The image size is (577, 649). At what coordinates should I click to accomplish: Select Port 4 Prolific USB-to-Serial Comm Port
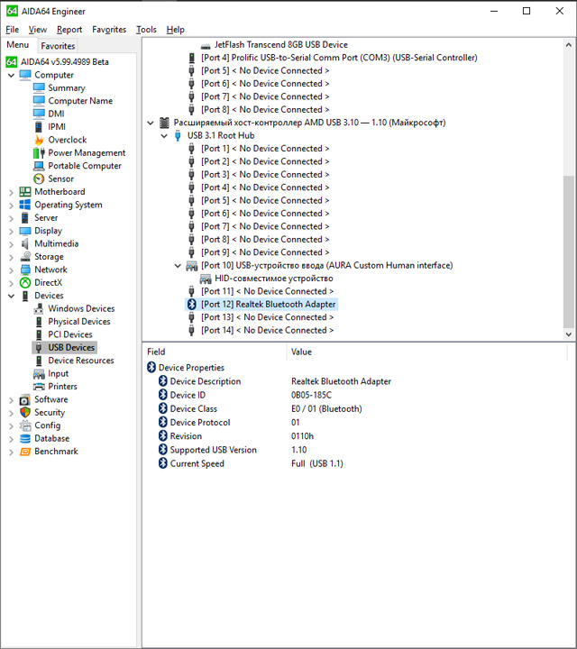pyautogui.click(x=339, y=58)
